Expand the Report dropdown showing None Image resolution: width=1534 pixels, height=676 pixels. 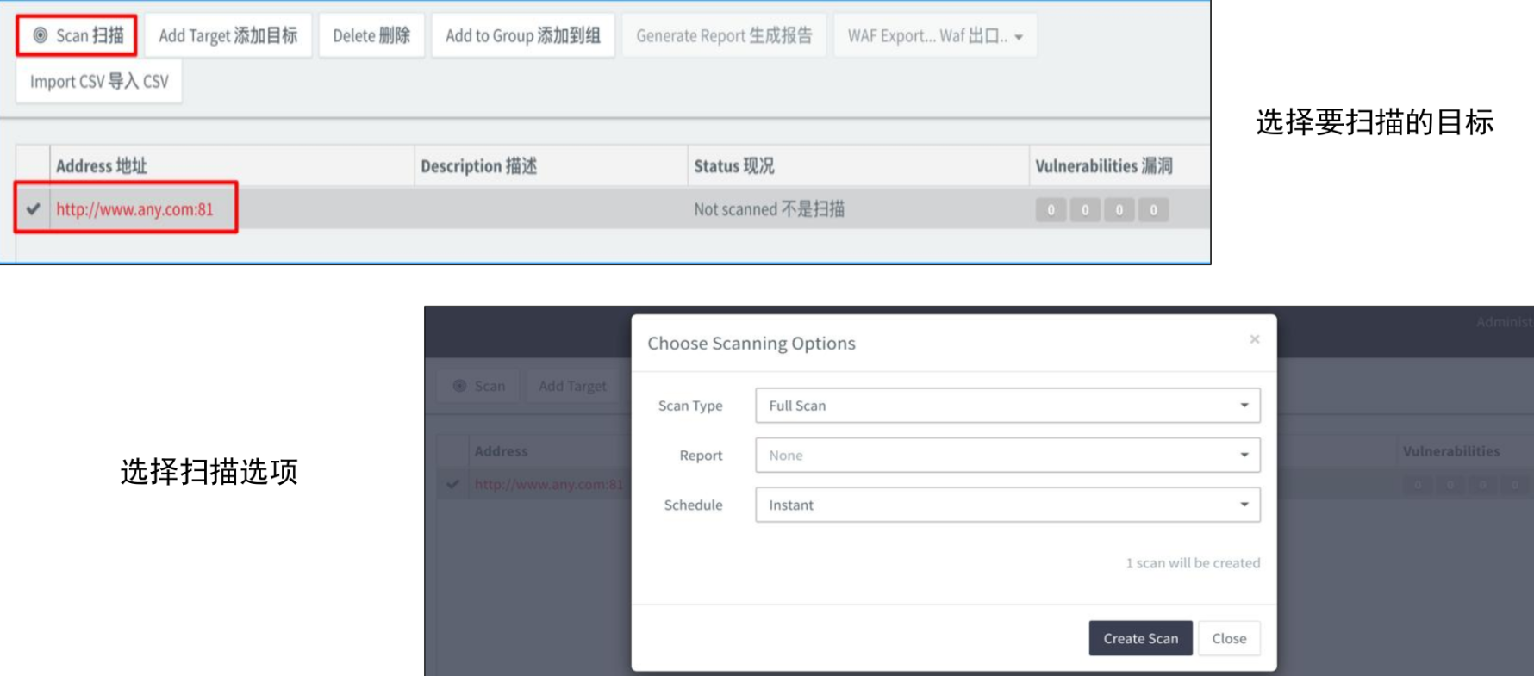pos(1007,456)
